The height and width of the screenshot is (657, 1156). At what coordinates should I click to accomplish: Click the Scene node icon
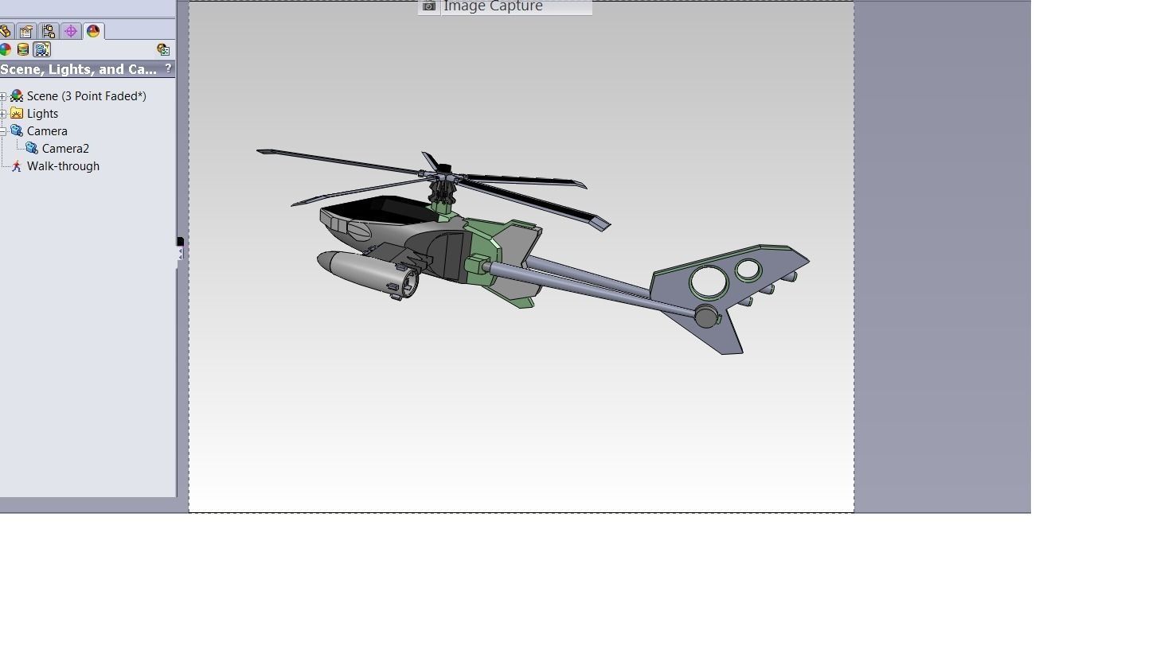[x=17, y=96]
